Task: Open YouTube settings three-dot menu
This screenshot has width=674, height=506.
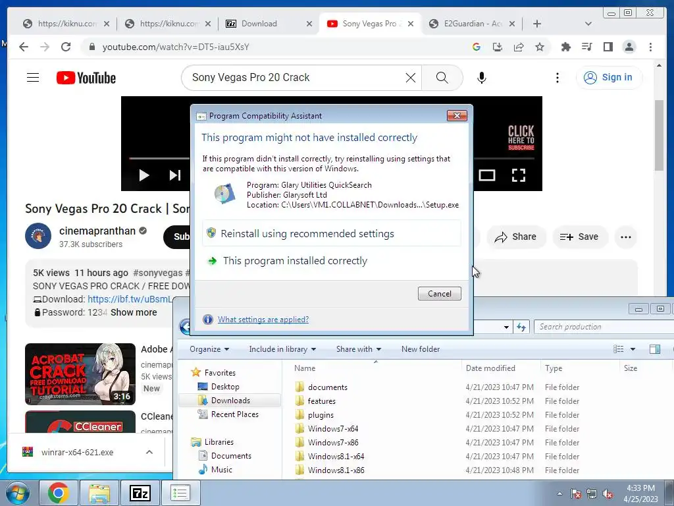Action: (557, 78)
